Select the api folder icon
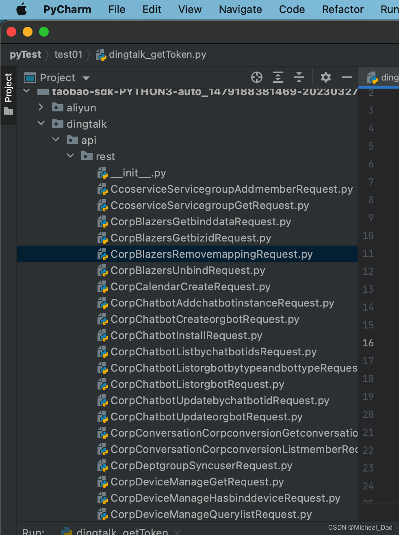Image resolution: width=399 pixels, height=535 pixels. pos(72,140)
